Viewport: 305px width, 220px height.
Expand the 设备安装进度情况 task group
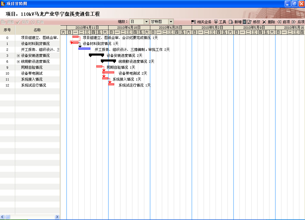(18, 56)
